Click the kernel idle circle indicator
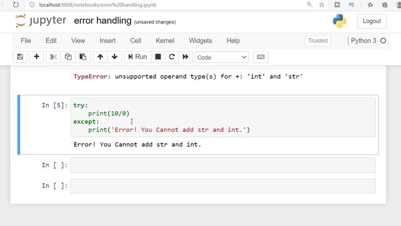 383,41
